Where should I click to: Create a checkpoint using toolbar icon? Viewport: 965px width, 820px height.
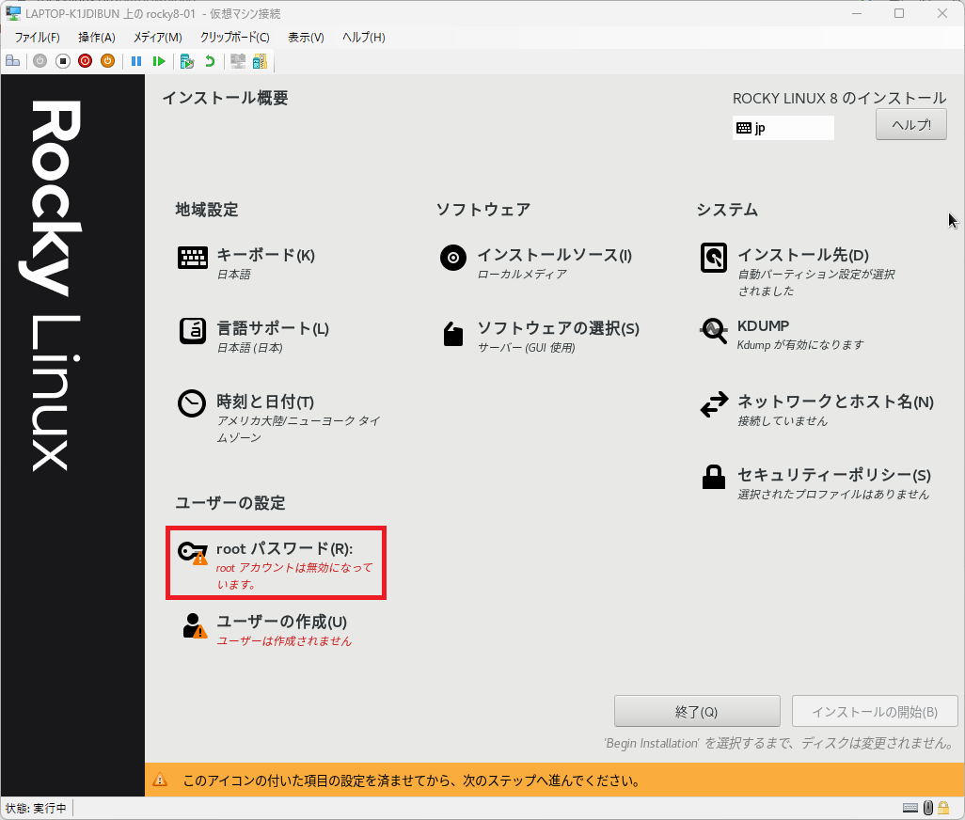[x=185, y=60]
